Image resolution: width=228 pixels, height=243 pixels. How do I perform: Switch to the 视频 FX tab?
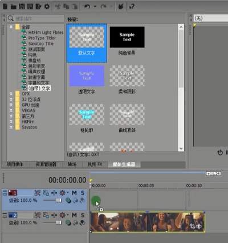[95, 164]
